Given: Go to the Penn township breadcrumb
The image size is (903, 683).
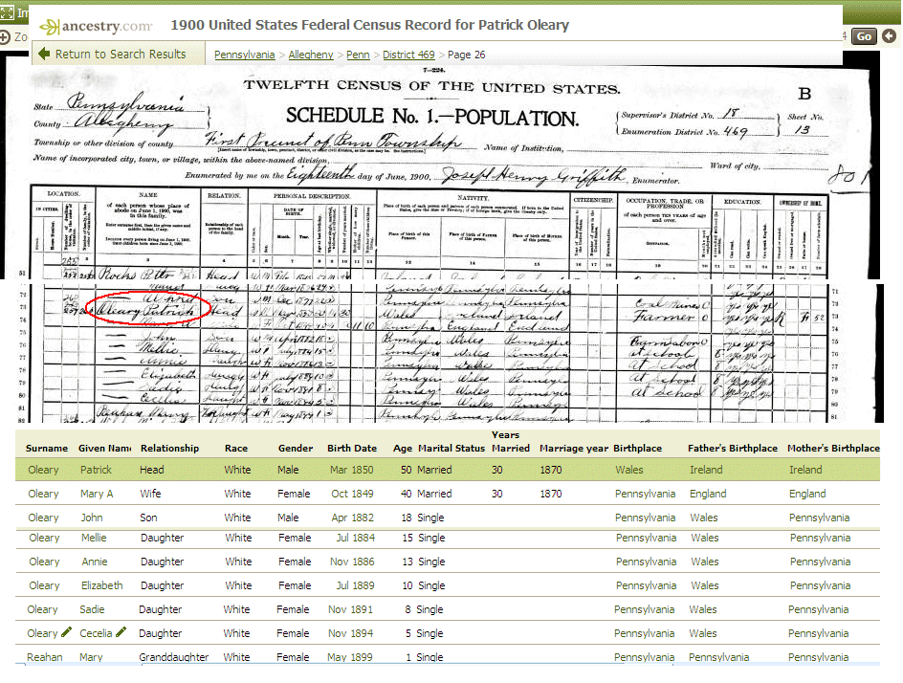Looking at the screenshot, I should click(358, 55).
